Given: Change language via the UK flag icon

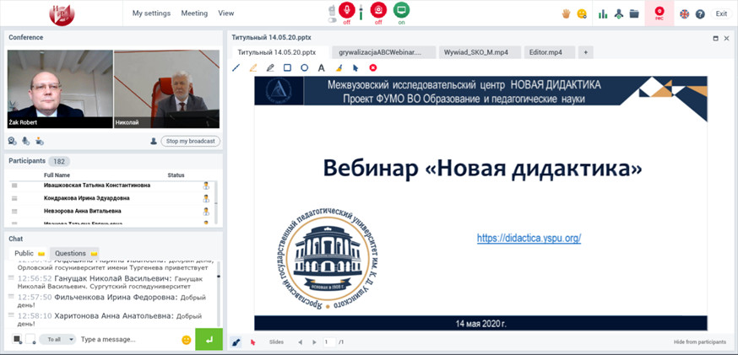Looking at the screenshot, I should 684,14.
